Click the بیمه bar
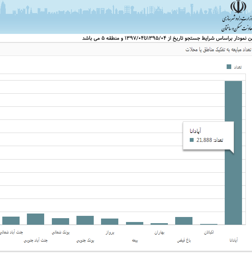This screenshot has height=254, width=252. (x=134, y=223)
